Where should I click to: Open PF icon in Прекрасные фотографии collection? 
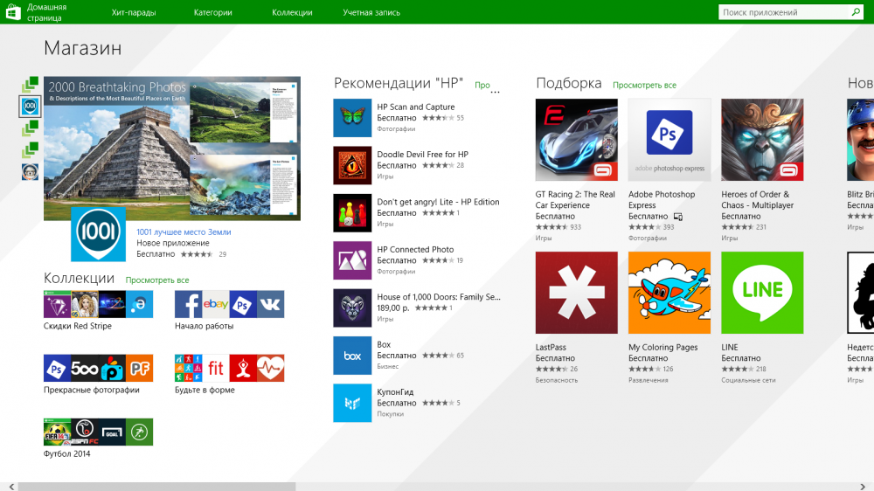(139, 369)
